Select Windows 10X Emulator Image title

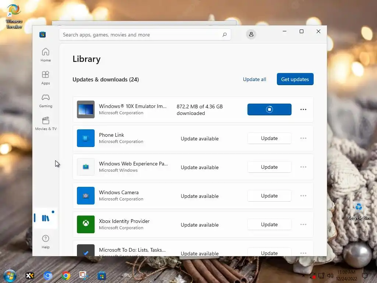(x=133, y=106)
